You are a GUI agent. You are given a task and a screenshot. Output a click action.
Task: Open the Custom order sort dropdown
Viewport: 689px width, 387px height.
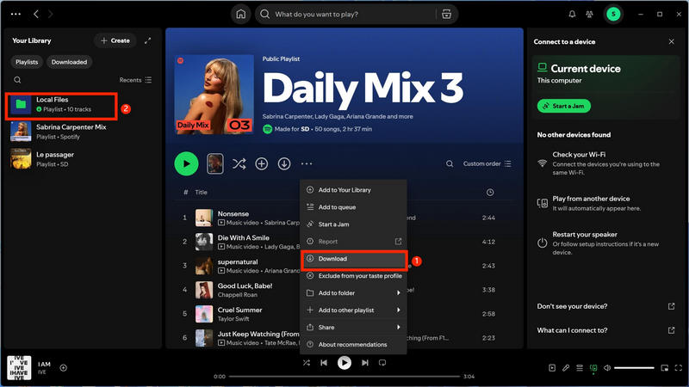(x=487, y=163)
